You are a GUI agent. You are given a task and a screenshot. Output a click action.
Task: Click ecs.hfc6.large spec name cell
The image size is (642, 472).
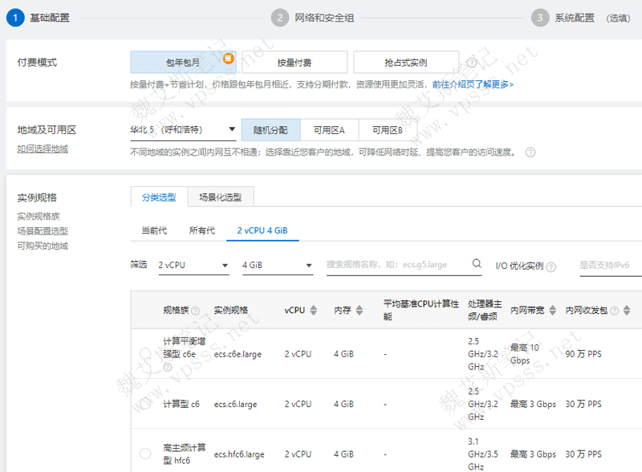click(239, 454)
